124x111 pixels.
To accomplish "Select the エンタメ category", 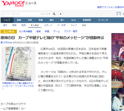I will tap(35, 25).
